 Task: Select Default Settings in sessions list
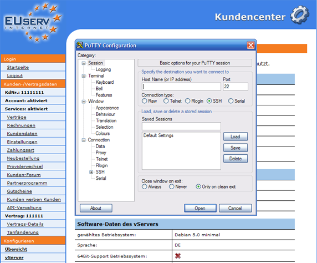[158, 135]
